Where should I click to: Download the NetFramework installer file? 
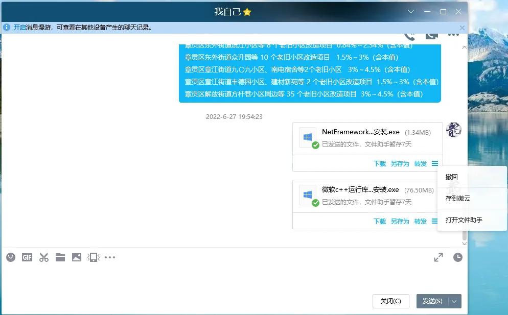[380, 163]
